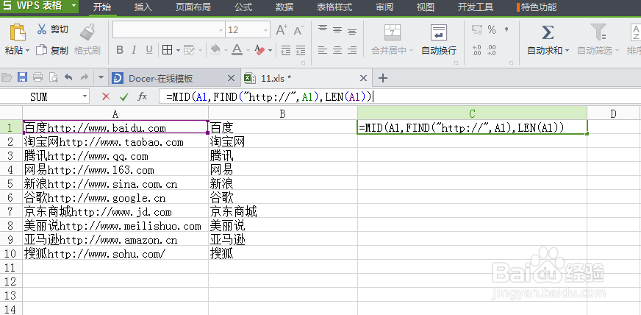Click the percent style icon

coord(491,30)
